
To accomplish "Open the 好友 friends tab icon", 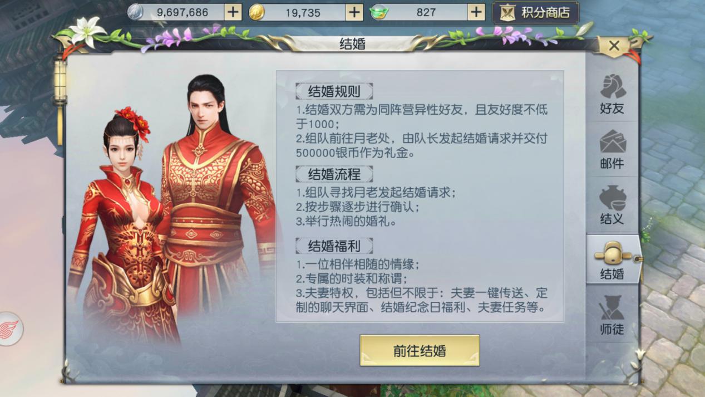I will (612, 94).
